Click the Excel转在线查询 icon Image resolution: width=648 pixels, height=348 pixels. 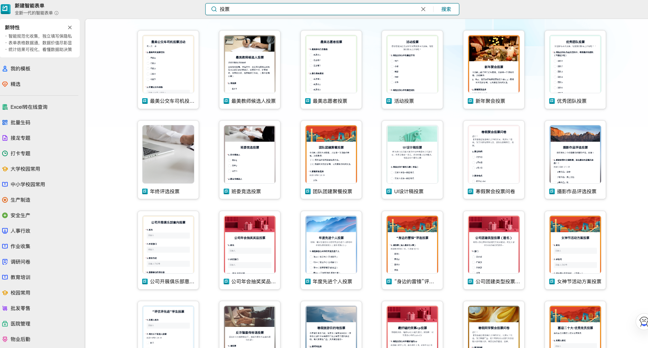[5, 107]
